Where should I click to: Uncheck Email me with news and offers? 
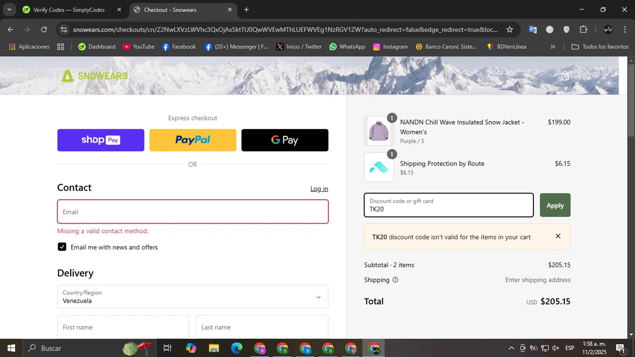[x=62, y=247]
